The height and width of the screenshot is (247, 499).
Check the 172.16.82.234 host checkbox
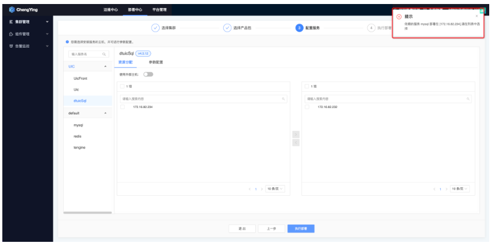coord(122,107)
